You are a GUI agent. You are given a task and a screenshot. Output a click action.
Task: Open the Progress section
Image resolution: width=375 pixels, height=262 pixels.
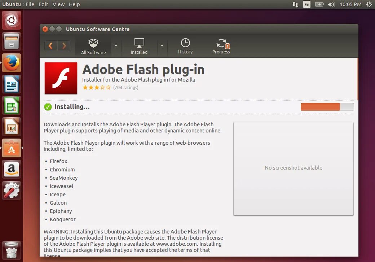[x=221, y=47]
